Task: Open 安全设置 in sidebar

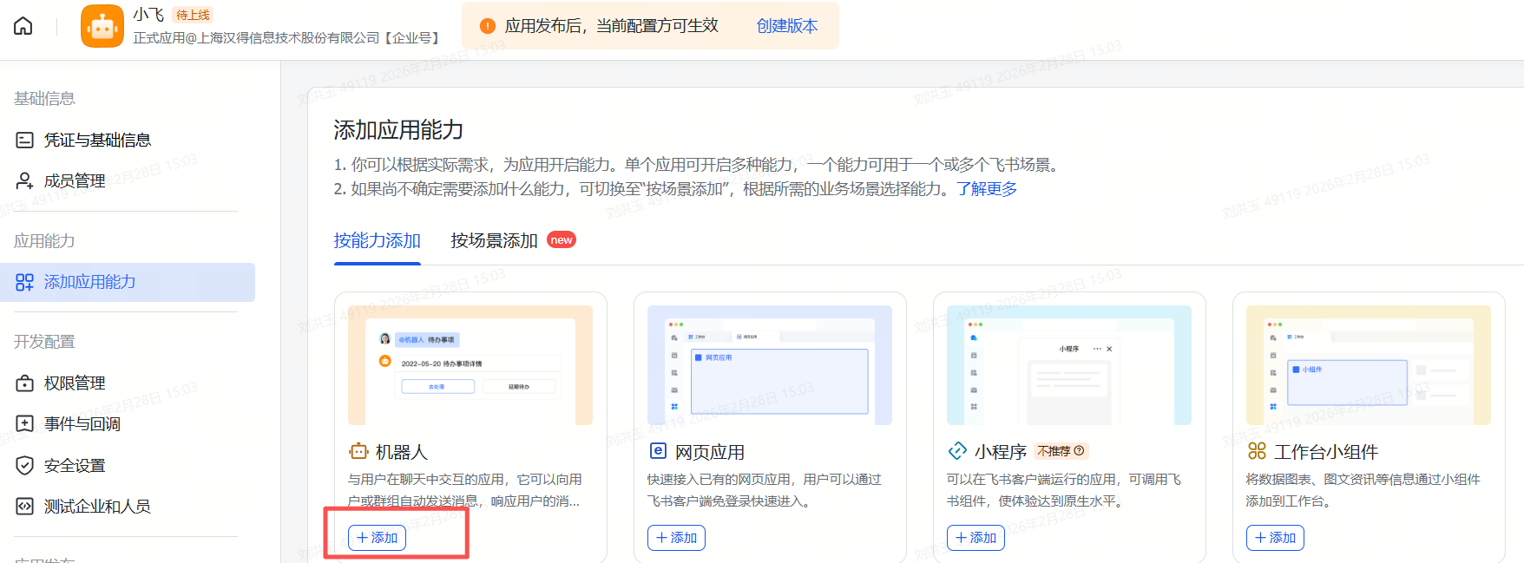Action: 75,466
